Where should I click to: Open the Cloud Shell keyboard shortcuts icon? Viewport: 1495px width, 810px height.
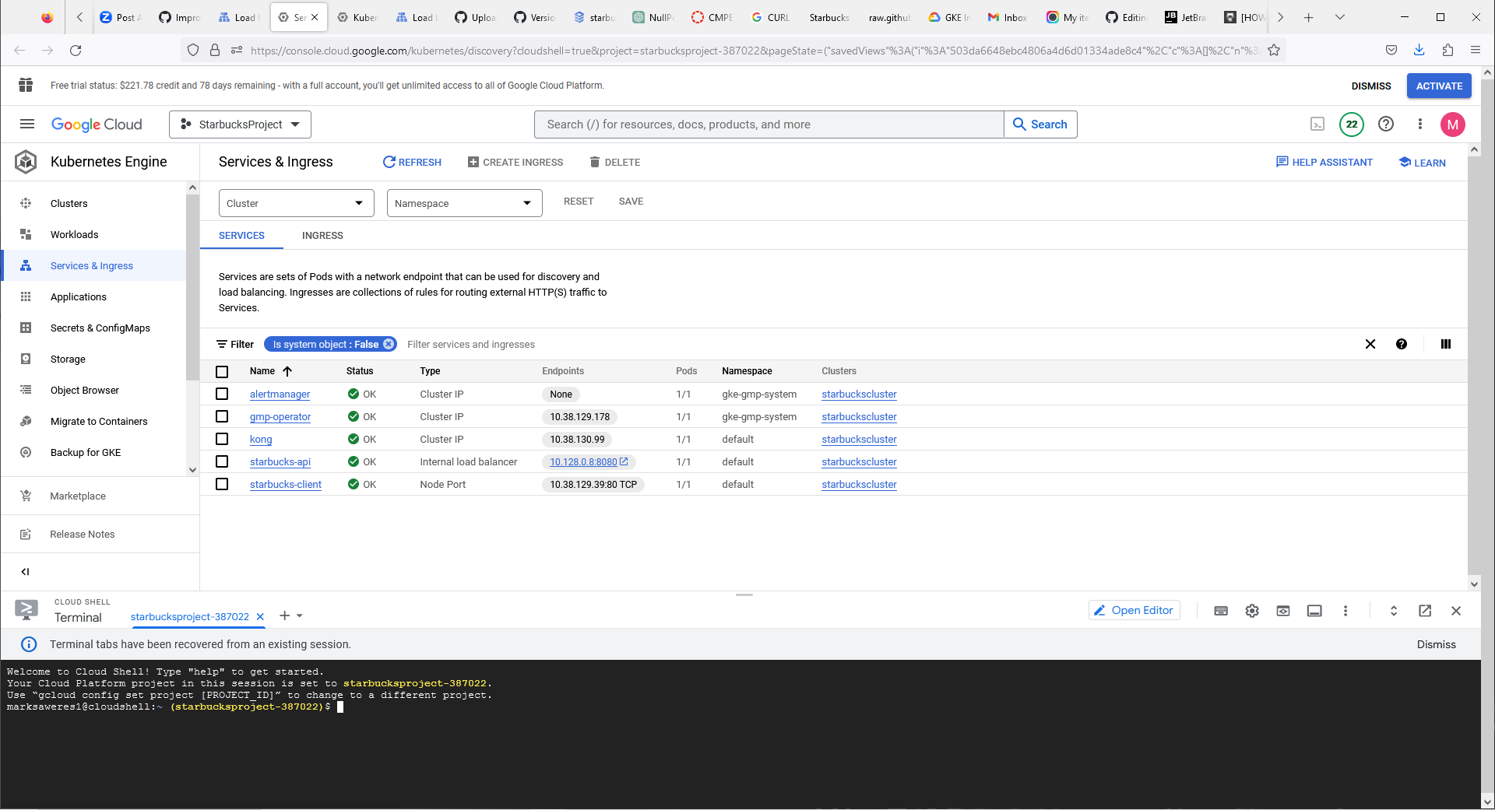click(x=1220, y=611)
